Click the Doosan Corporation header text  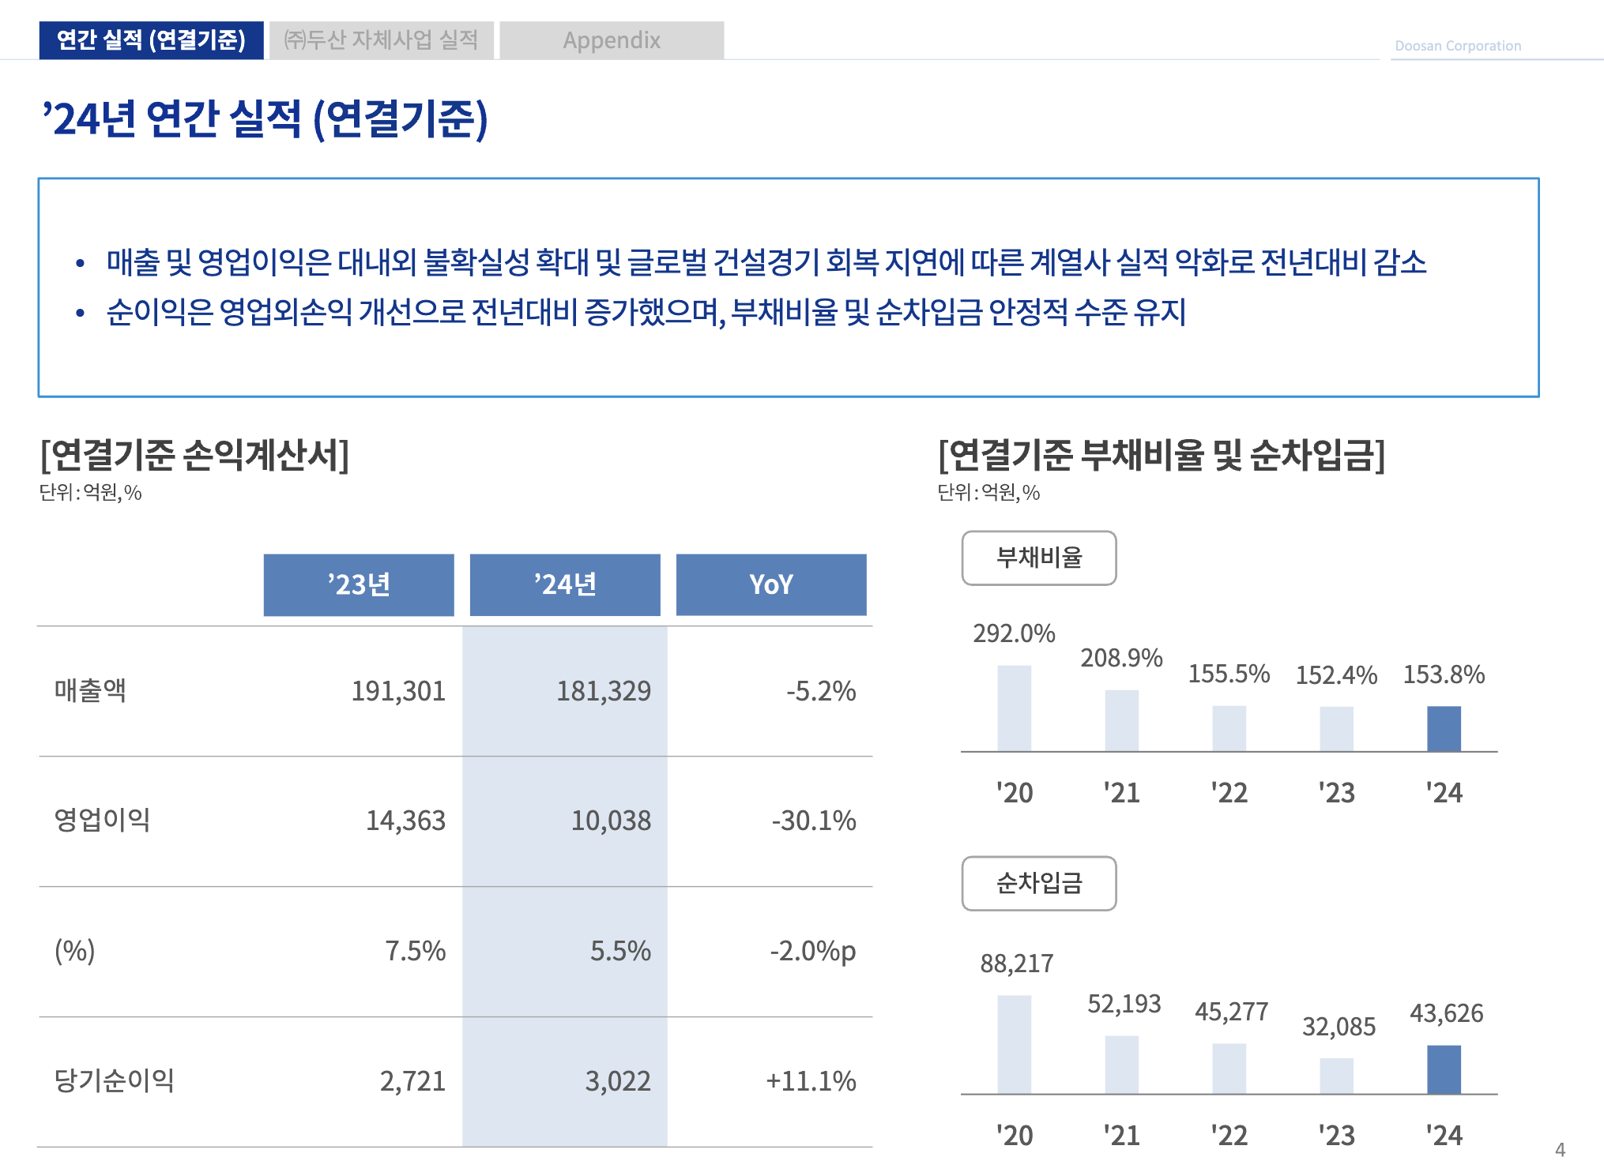[1457, 46]
